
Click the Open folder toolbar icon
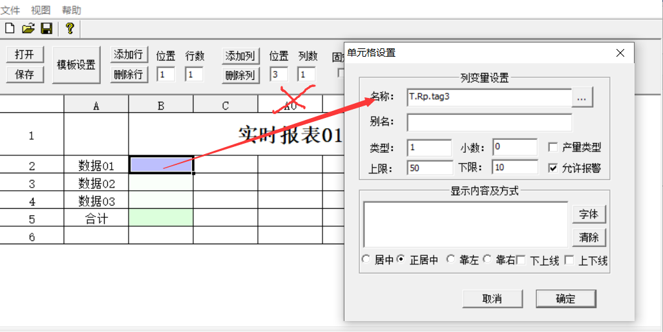pyautogui.click(x=28, y=28)
